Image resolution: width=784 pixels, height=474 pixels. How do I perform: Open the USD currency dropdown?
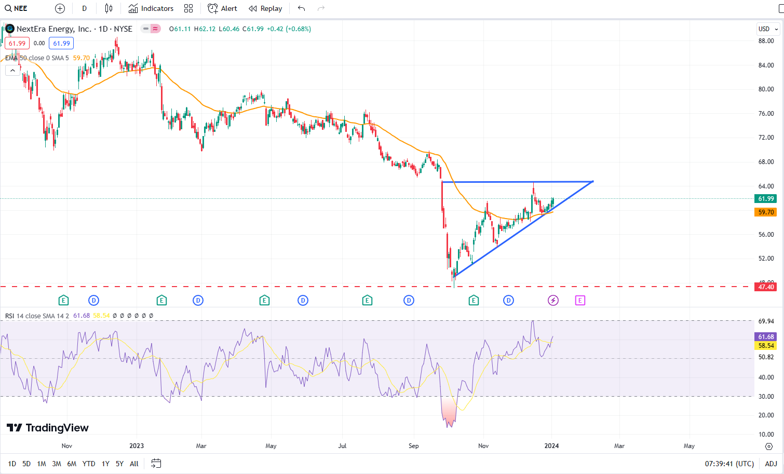[x=768, y=29]
